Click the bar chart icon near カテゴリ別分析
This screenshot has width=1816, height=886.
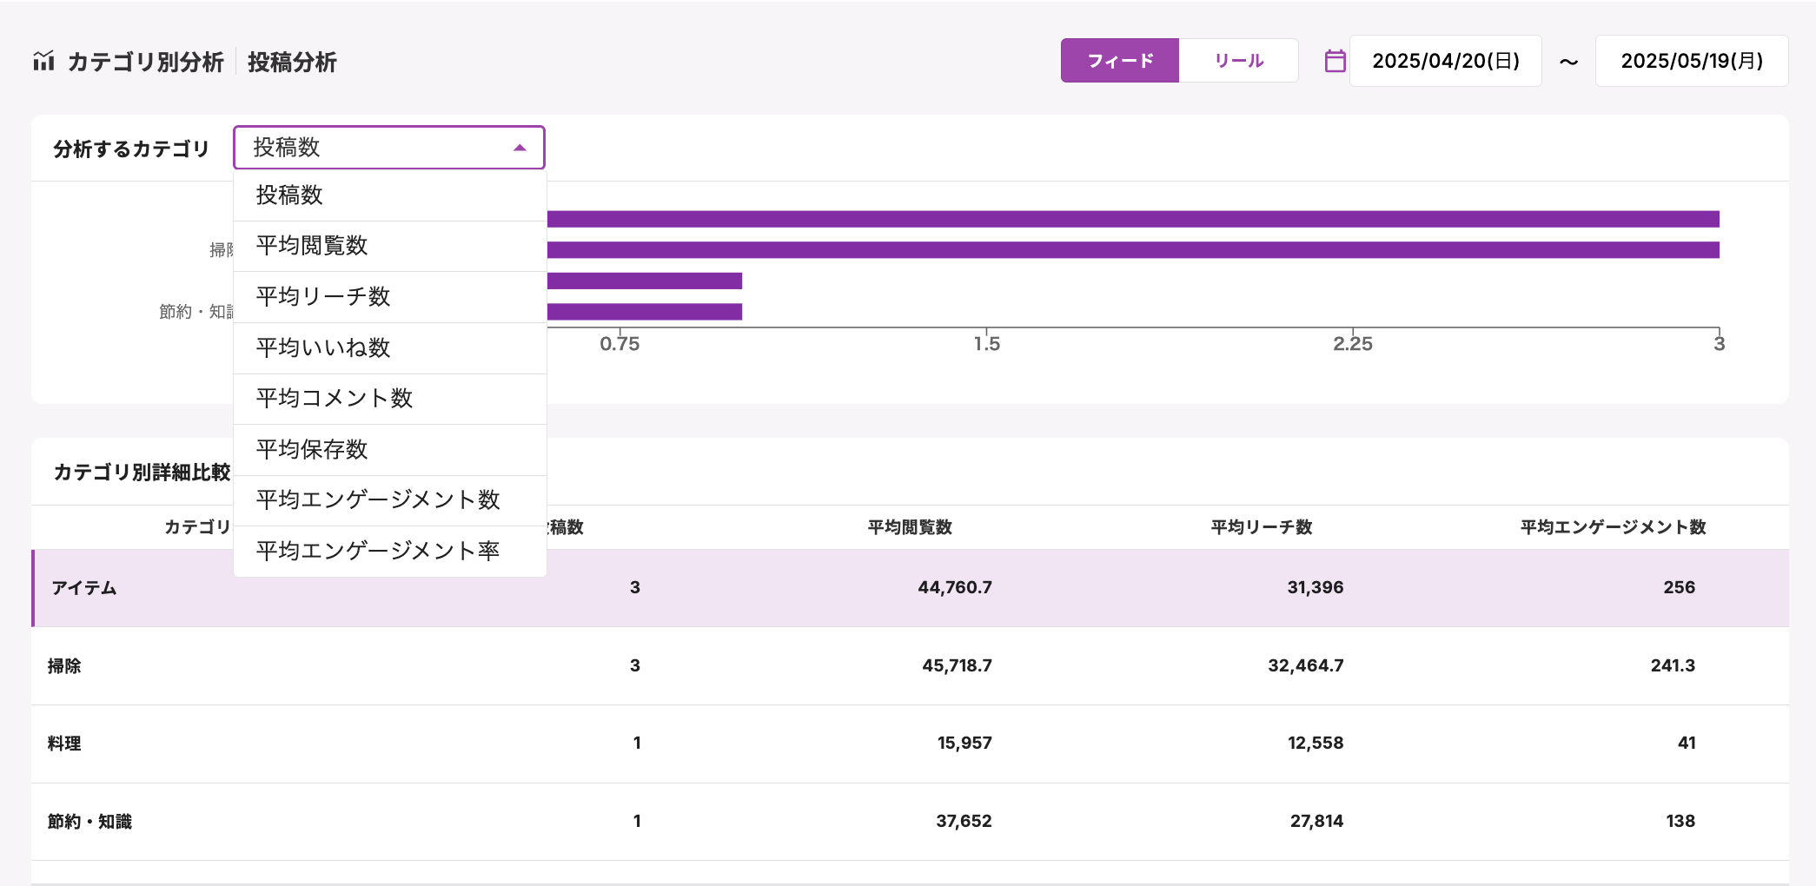(43, 61)
